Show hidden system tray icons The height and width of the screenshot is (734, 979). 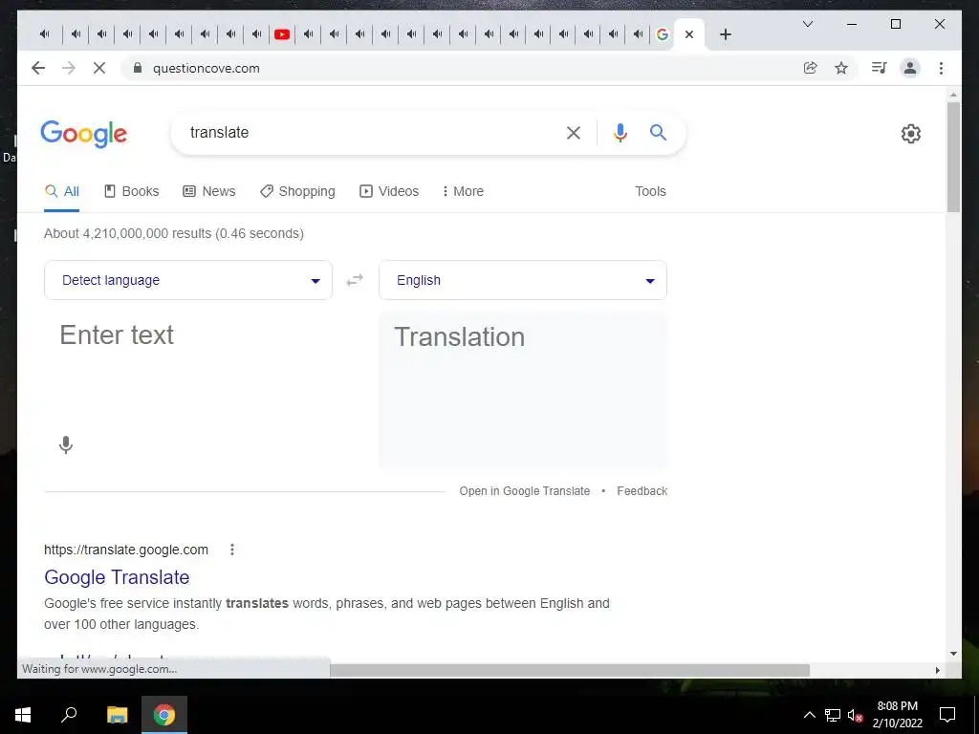pos(809,715)
